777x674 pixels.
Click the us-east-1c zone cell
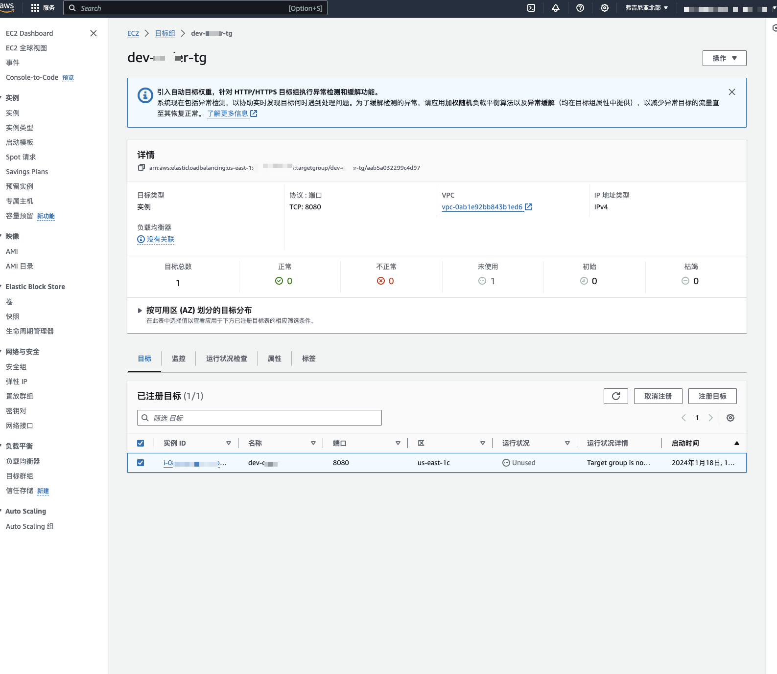pyautogui.click(x=434, y=463)
